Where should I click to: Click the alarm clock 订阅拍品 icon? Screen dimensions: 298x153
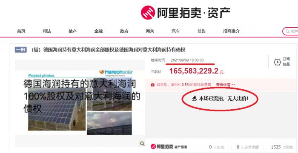coord(277,62)
